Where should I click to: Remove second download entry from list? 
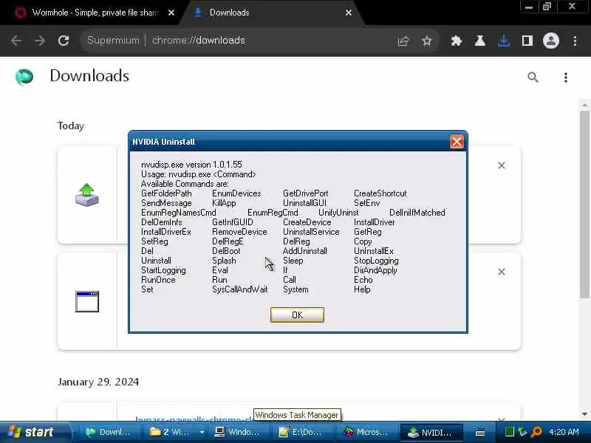tap(502, 271)
